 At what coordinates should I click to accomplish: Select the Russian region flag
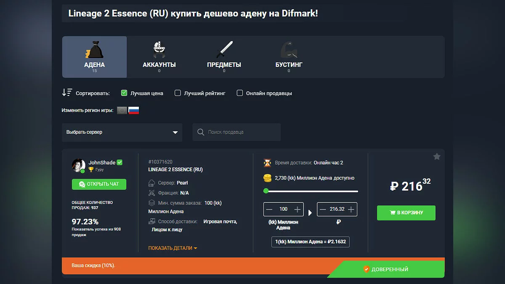[x=133, y=111]
